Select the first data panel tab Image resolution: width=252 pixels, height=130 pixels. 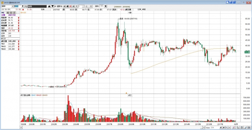click(x=3, y=13)
